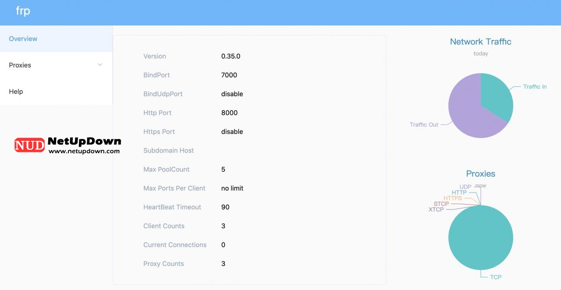Select the Traffic In chart label
This screenshot has height=290, width=561.
[x=535, y=87]
